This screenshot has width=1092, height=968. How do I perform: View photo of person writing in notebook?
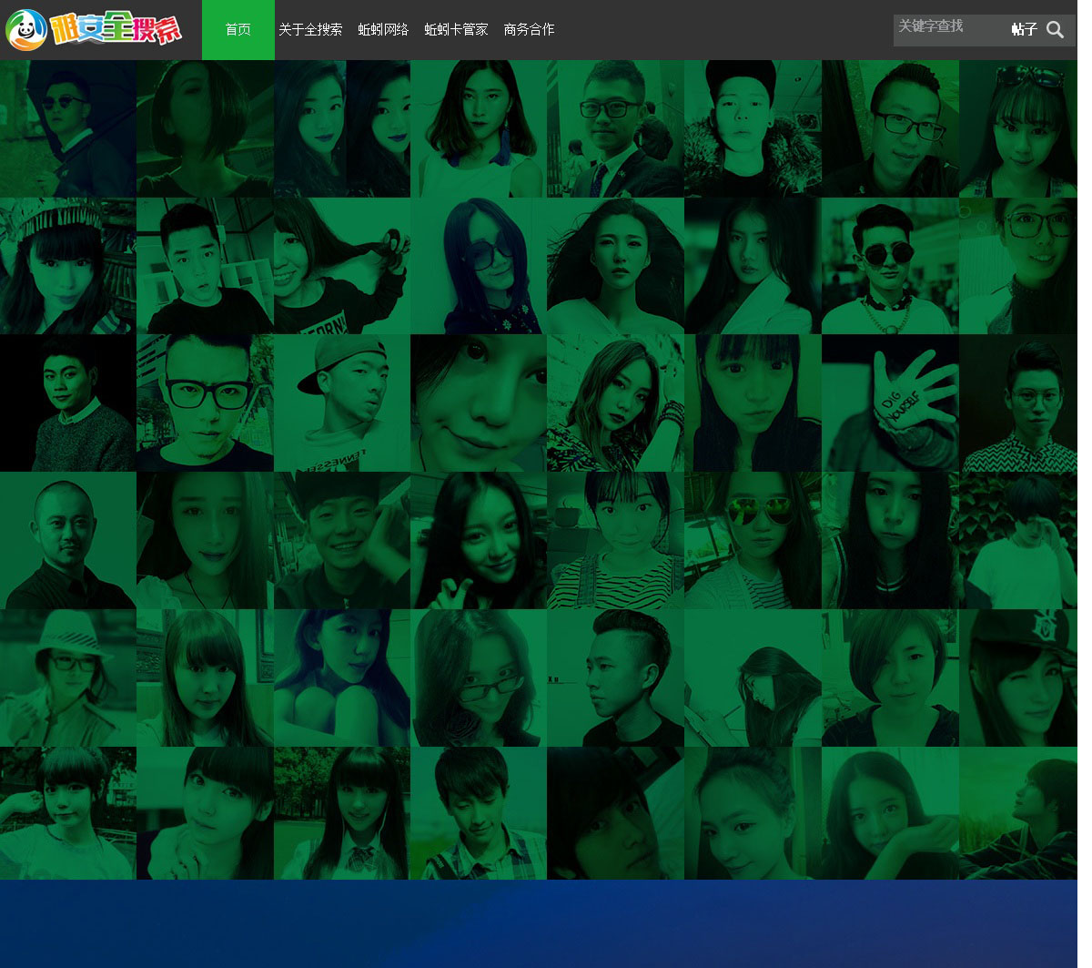753,678
